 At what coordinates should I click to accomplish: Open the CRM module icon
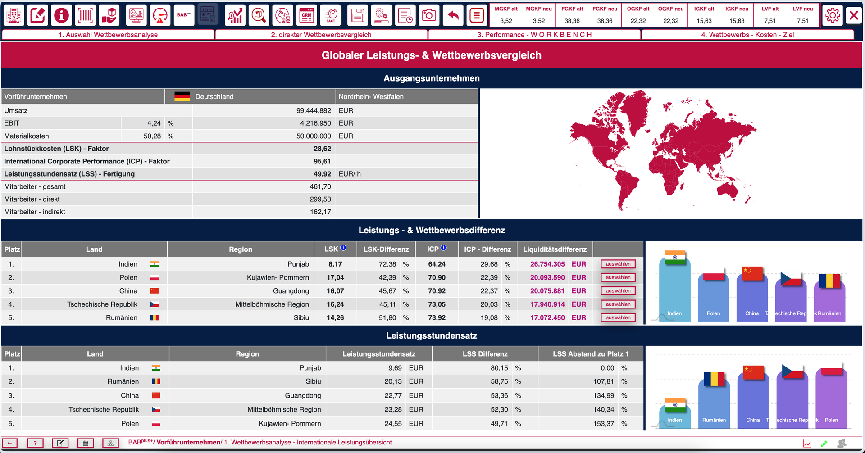[307, 16]
